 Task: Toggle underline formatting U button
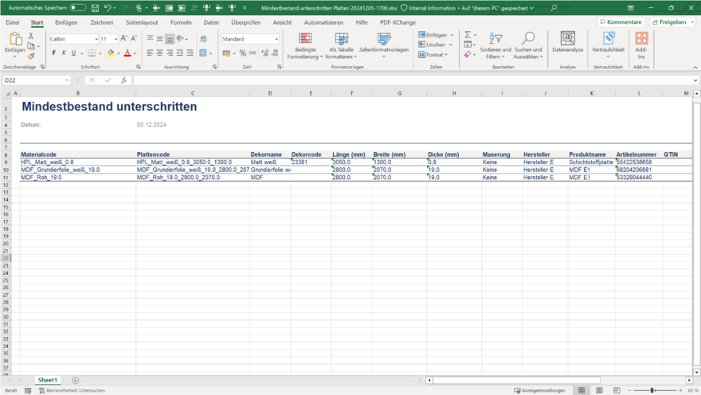pos(74,53)
